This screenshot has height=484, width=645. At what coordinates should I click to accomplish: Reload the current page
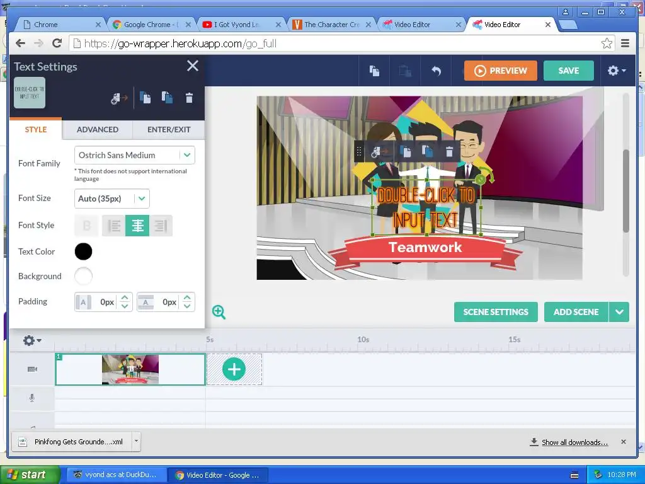[57, 43]
